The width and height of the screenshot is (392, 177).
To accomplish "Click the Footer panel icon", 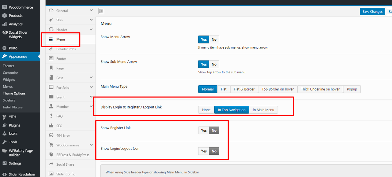I will pos(51,58).
